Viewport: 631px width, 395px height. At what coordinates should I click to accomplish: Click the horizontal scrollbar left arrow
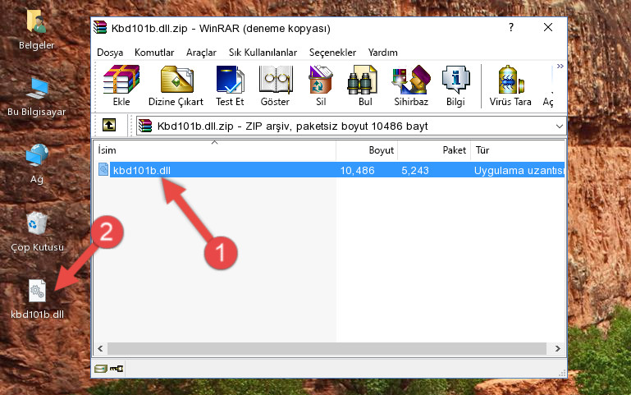click(x=100, y=348)
